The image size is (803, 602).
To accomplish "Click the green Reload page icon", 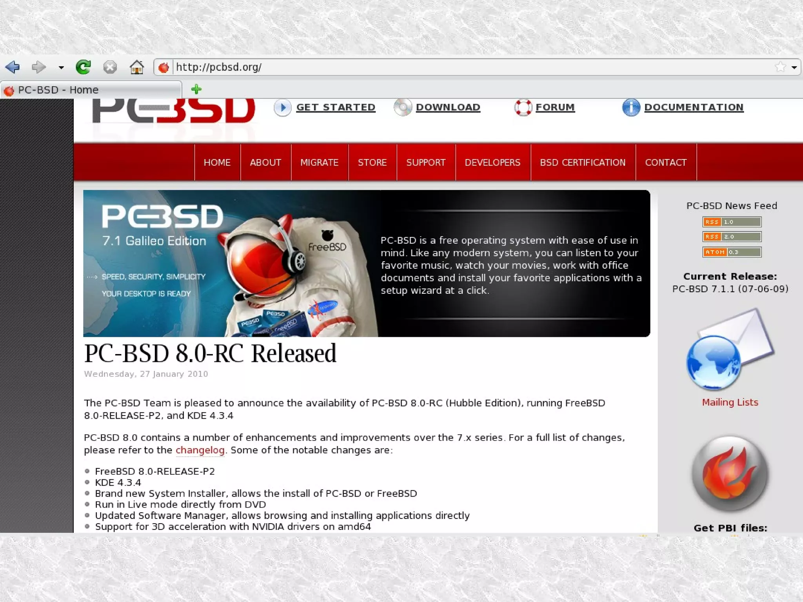I will click(83, 67).
